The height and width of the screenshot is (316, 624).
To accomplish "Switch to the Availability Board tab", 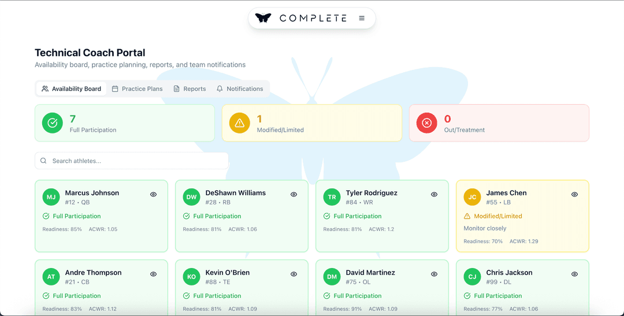I will click(x=72, y=89).
